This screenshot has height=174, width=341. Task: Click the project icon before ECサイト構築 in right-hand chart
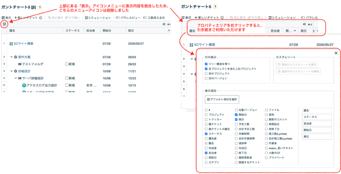click(191, 45)
